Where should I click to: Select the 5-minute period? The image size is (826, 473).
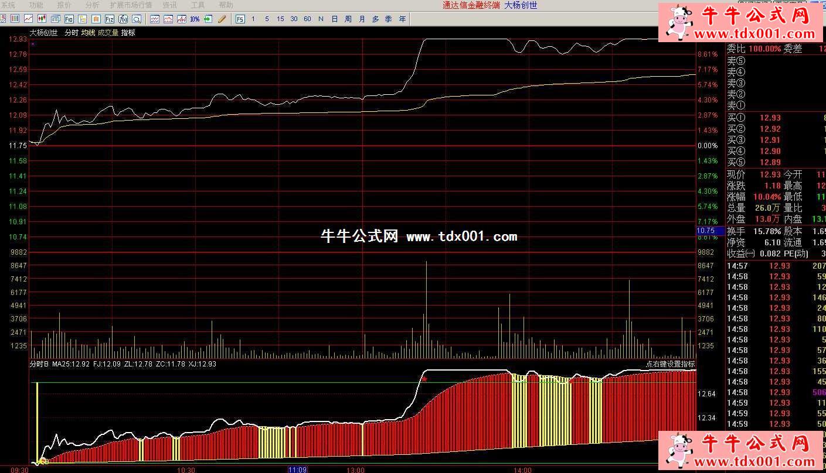267,19
